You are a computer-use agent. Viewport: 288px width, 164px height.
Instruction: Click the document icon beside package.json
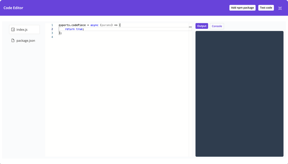pos(13,40)
